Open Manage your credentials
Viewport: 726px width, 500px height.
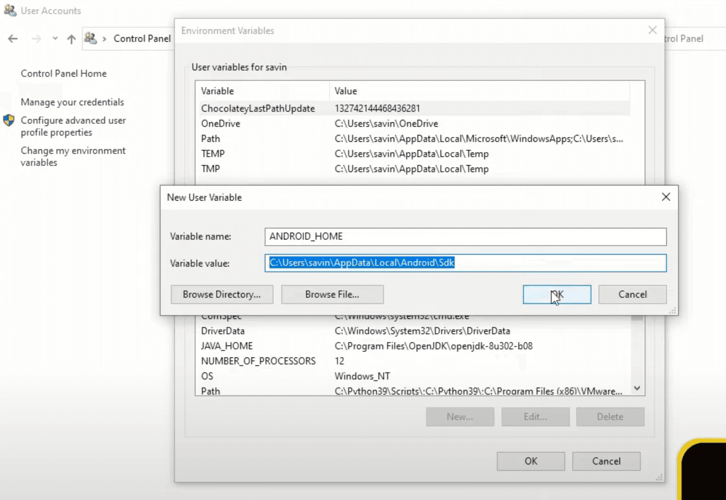point(72,102)
